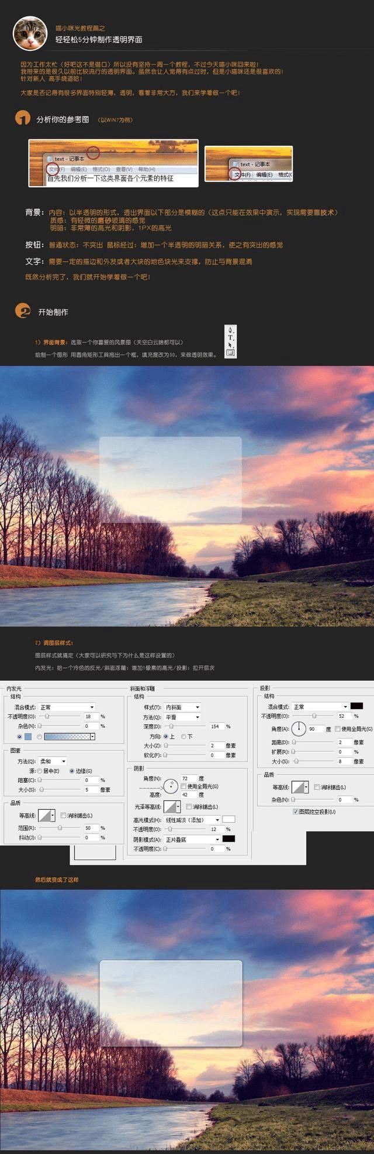Click the 斜面和浮雕 角度 field showing 72

coord(189,779)
